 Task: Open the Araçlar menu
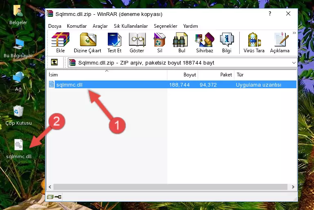click(x=100, y=26)
